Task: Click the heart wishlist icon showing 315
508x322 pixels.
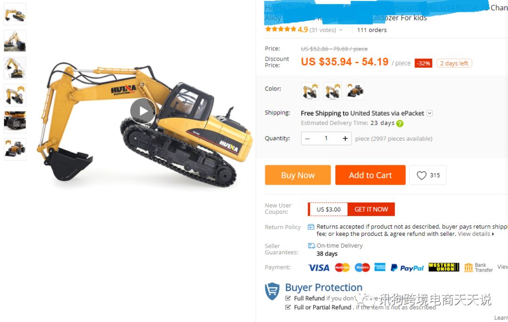Action: click(x=428, y=175)
